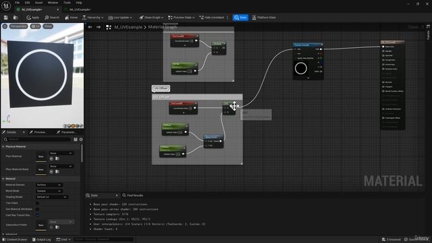Image resolution: width=432 pixels, height=243 pixels.
Task: Open the File menu
Action: 17,3
